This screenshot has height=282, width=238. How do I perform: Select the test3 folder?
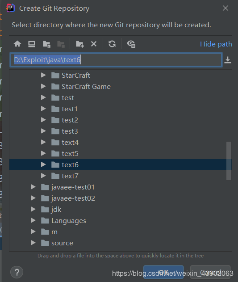(70, 131)
